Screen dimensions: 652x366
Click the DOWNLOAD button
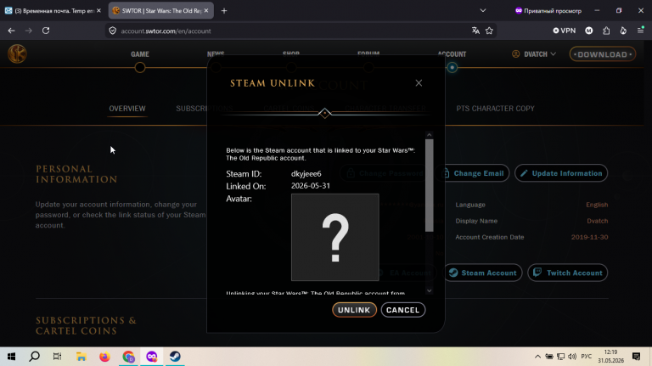(x=603, y=54)
